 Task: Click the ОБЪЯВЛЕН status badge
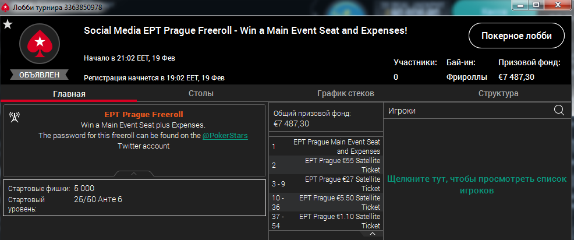[x=39, y=75]
